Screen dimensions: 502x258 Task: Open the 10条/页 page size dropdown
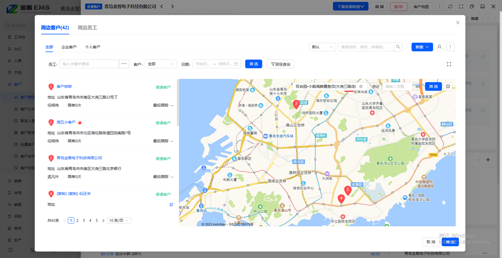click(119, 220)
